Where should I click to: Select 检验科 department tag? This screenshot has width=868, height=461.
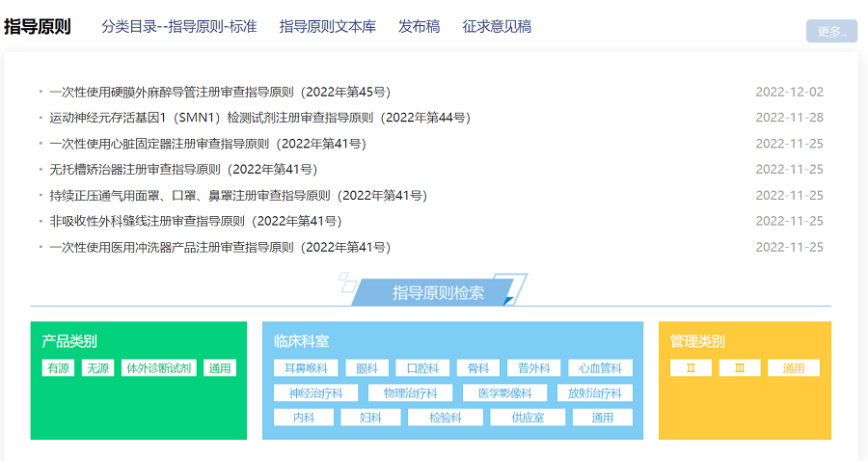pyautogui.click(x=445, y=418)
